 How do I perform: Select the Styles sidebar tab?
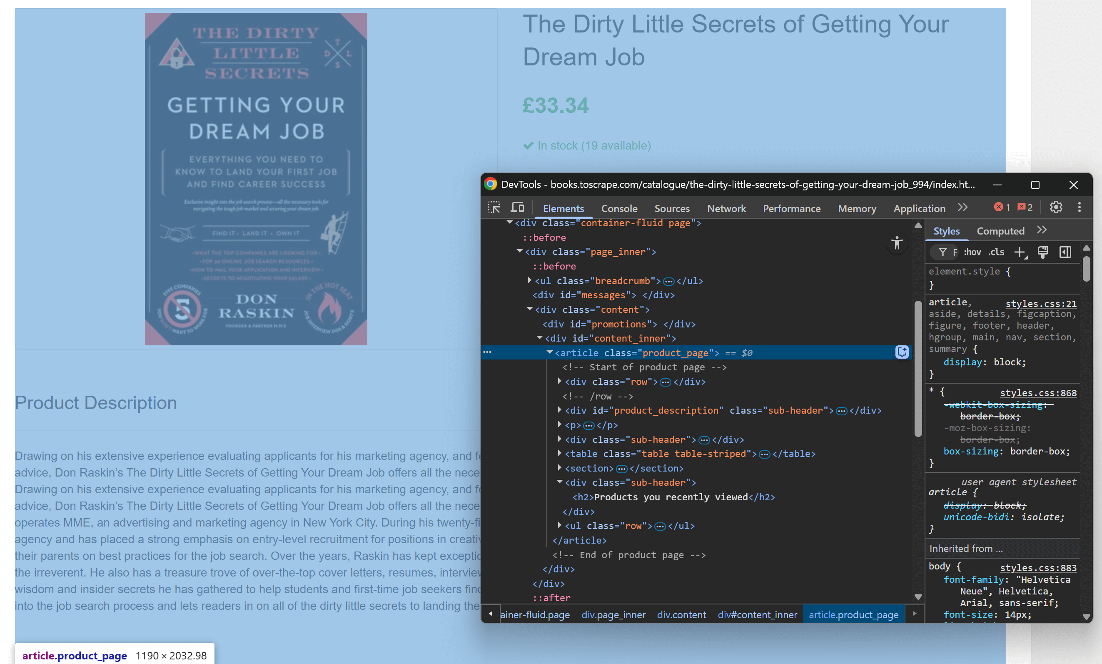coord(946,231)
